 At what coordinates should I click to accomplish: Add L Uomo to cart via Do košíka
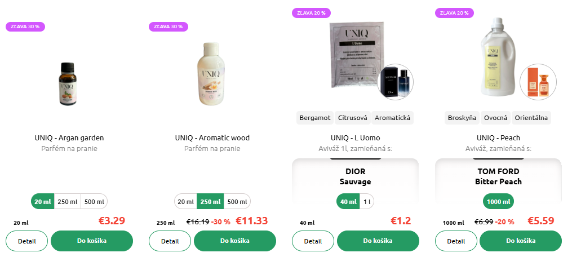tap(378, 241)
